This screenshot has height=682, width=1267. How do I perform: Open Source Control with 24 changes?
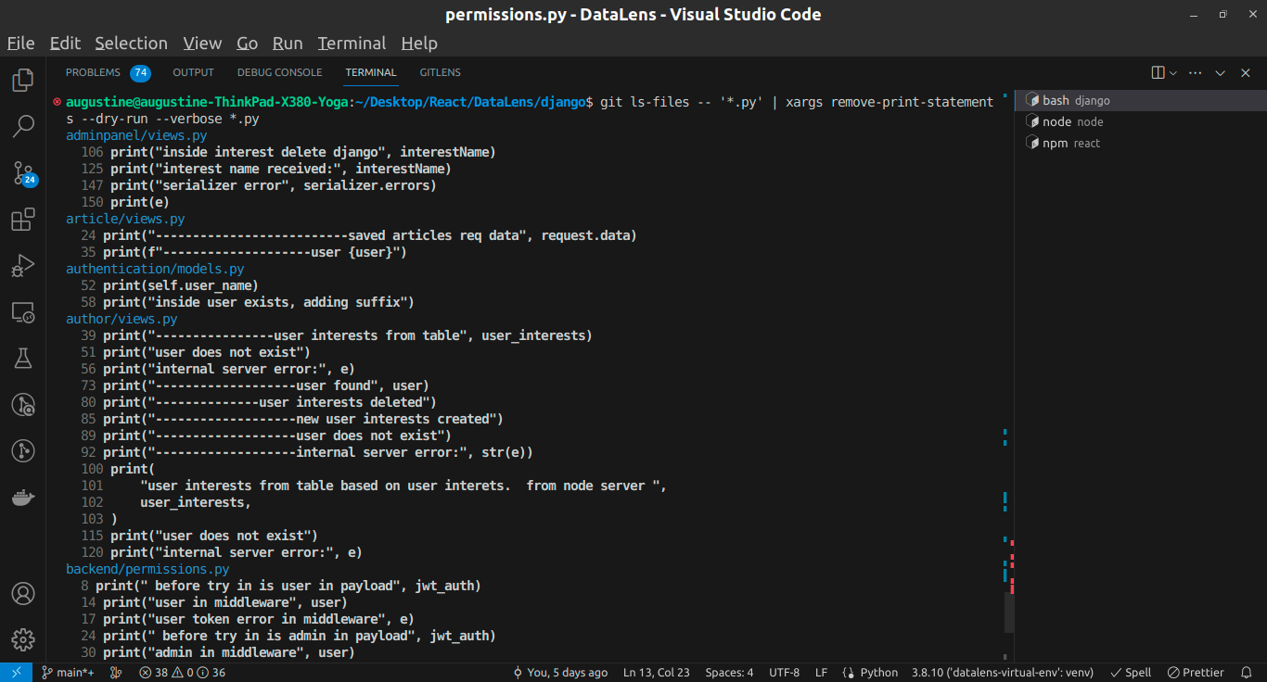click(x=23, y=173)
